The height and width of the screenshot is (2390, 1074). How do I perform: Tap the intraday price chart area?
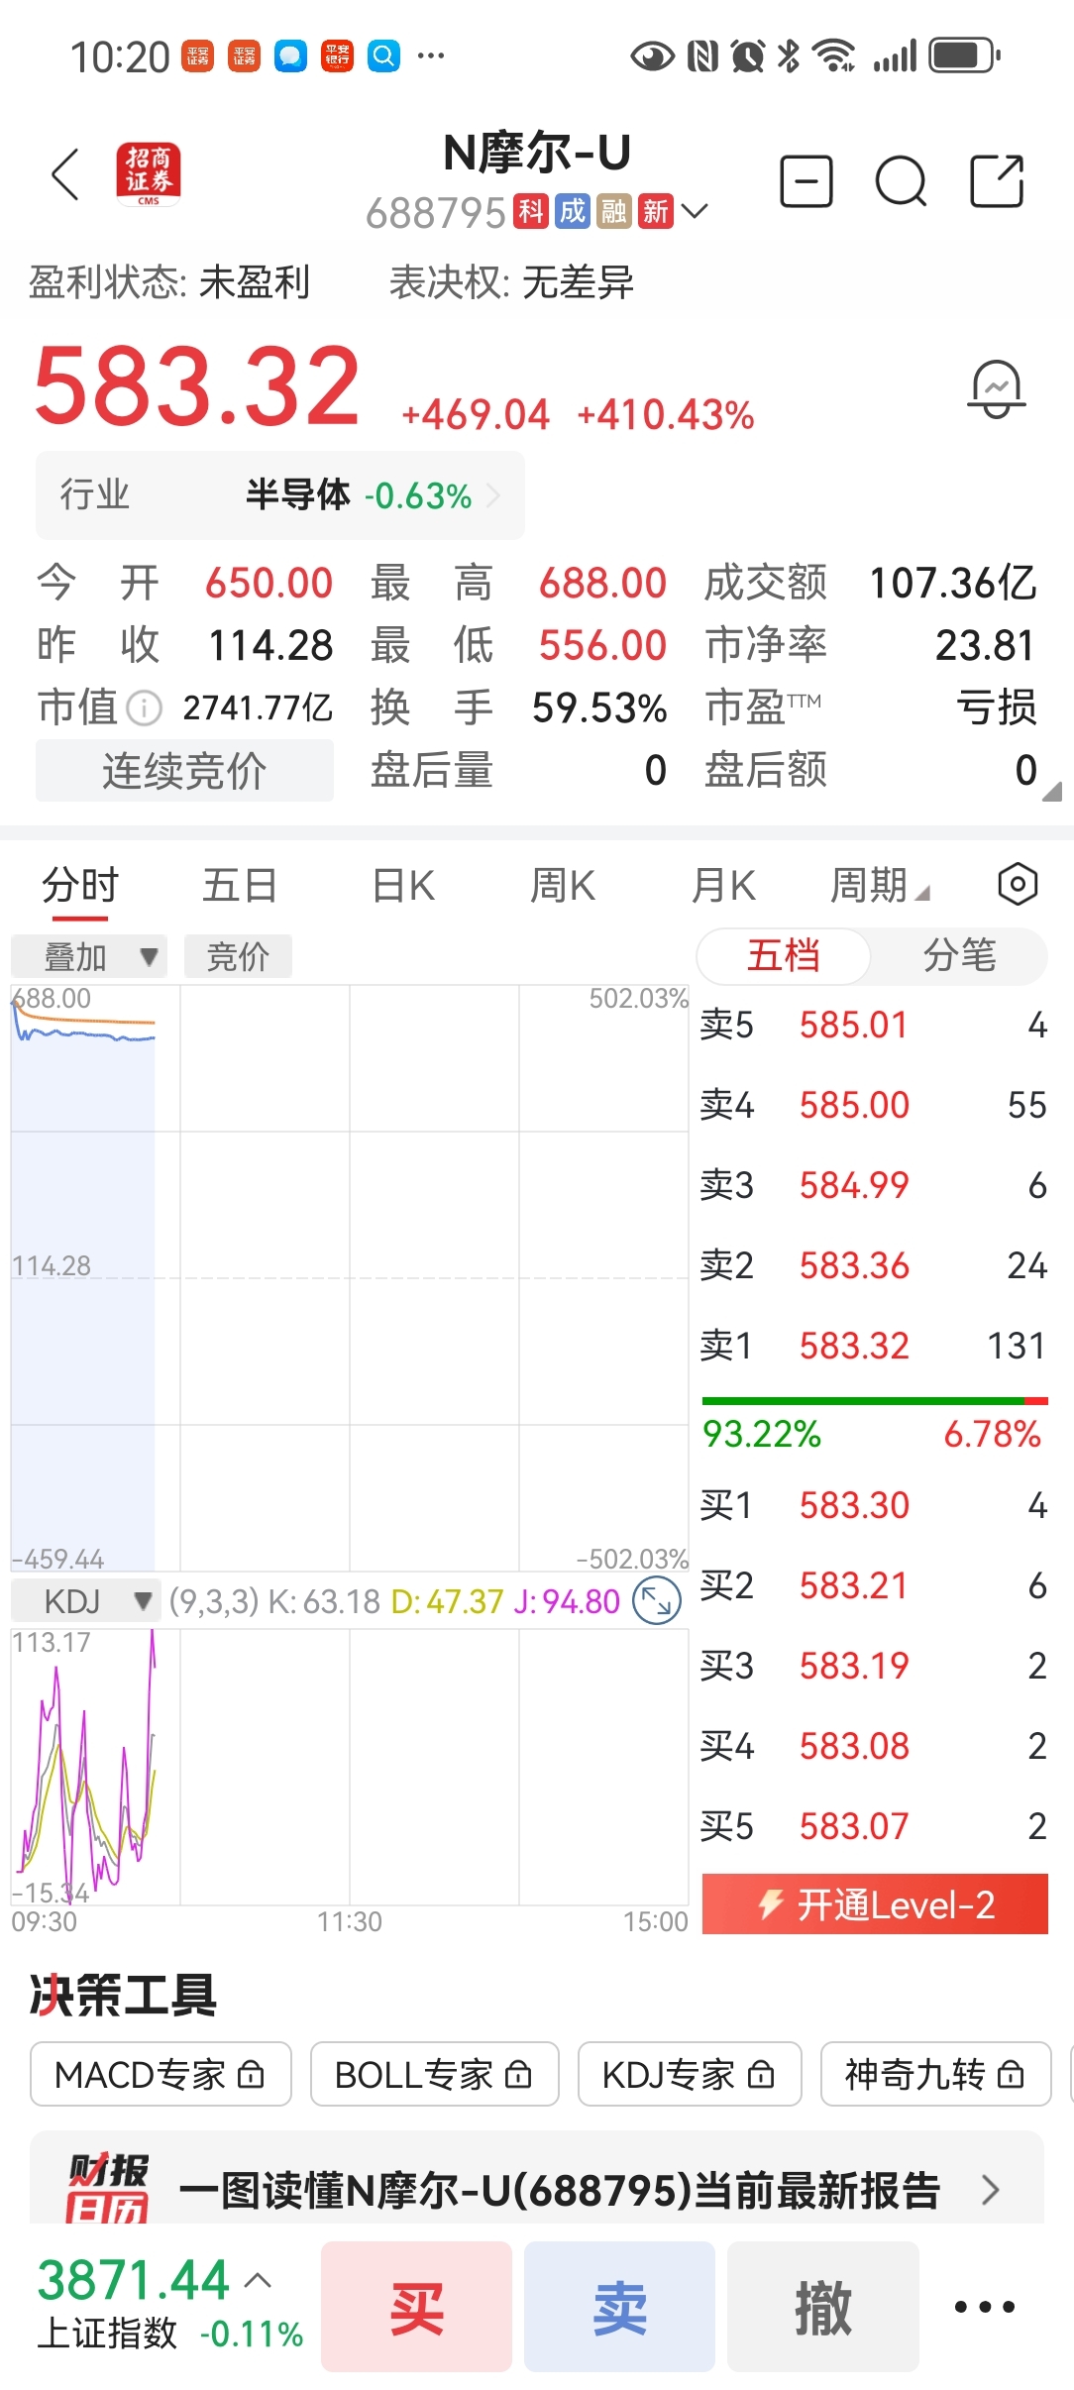tap(350, 1278)
